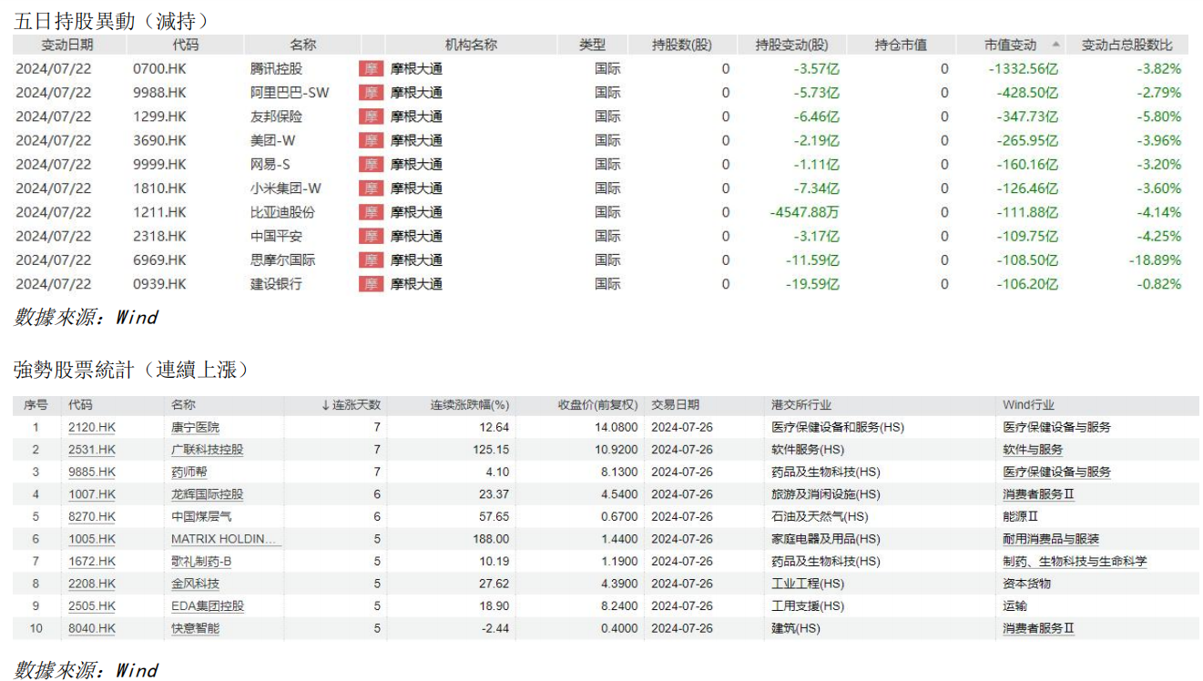1203x681 pixels.
Task: Select the 旅游及消闲设施(HS) industry cell
Action: [826, 494]
